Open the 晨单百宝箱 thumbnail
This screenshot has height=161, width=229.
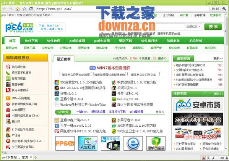click(156, 143)
